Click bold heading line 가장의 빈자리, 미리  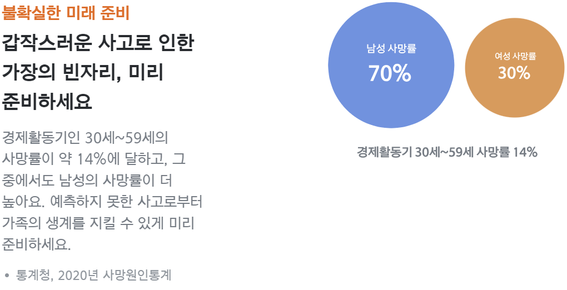click(83, 73)
